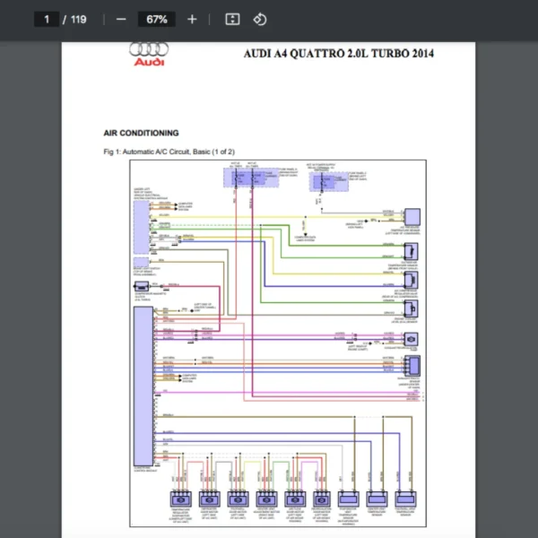This screenshot has height=538, width=538.
Task: Click the leftmost motor symbol in bottom row
Action: pos(181,499)
